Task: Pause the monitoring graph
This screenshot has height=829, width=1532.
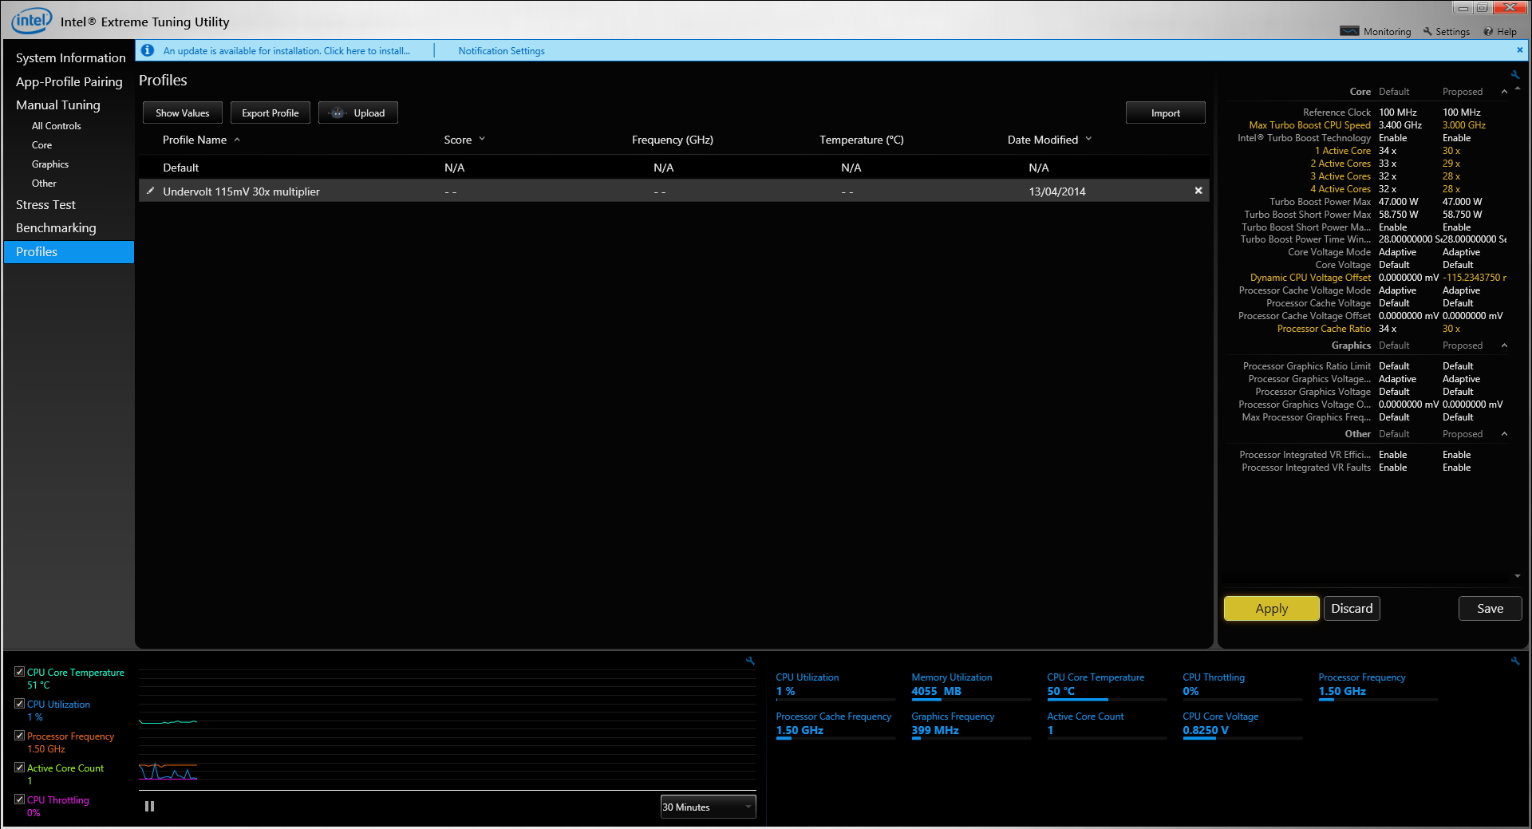Action: [149, 807]
